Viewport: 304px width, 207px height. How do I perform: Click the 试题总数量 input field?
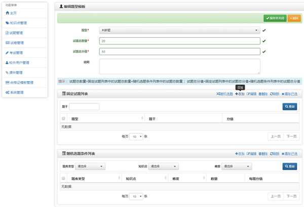(180, 41)
